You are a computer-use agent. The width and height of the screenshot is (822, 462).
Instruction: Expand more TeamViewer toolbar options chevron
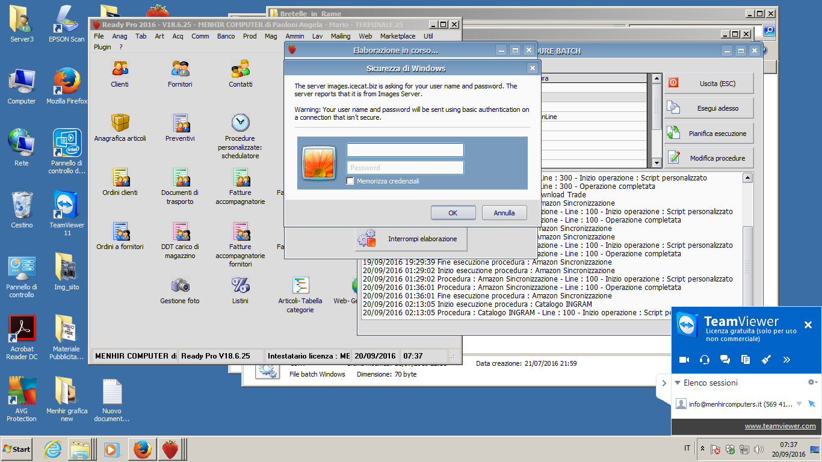[786, 360]
